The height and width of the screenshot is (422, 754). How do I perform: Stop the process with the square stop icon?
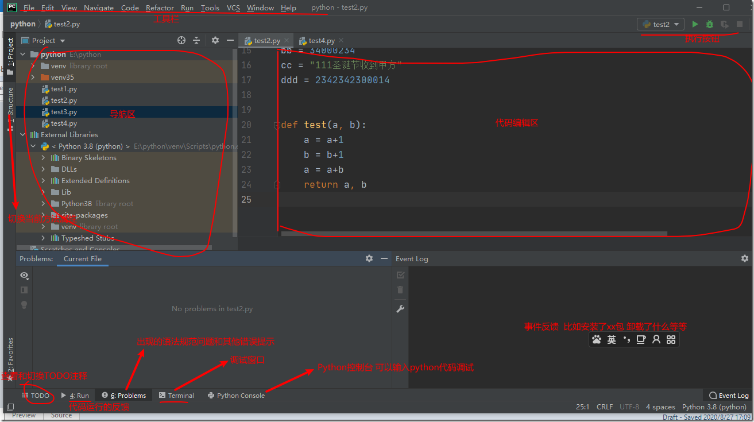[740, 24]
